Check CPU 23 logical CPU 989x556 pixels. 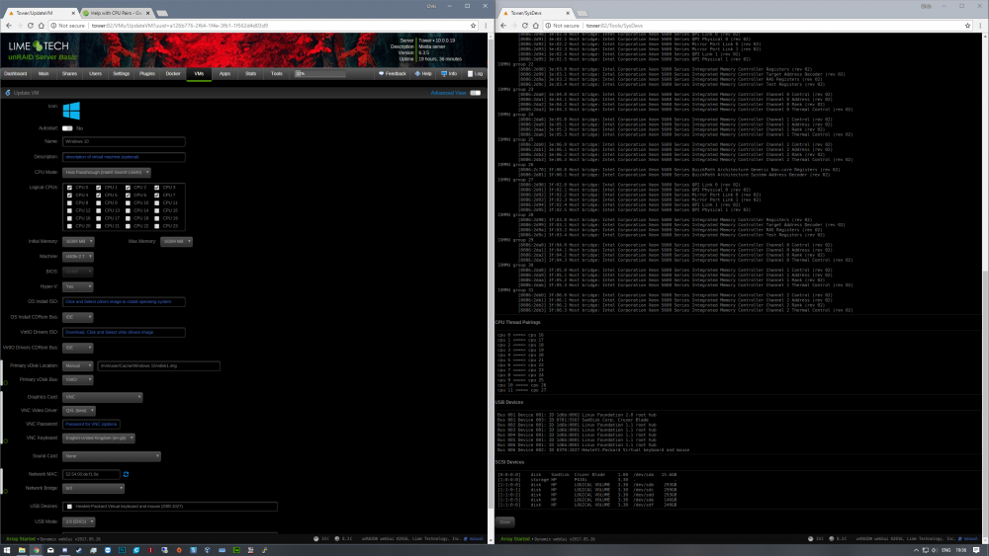tap(157, 226)
